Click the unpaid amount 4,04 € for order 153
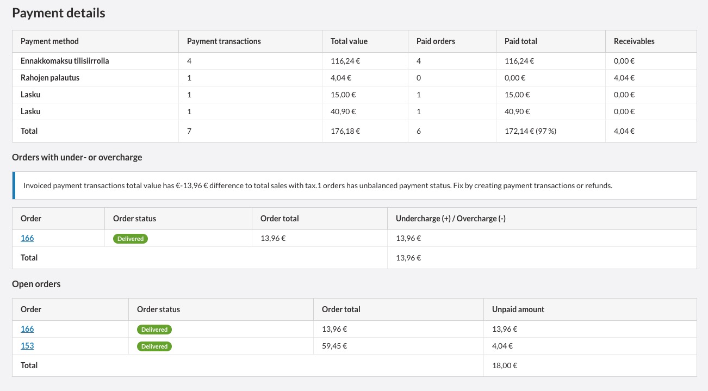 [x=502, y=346]
